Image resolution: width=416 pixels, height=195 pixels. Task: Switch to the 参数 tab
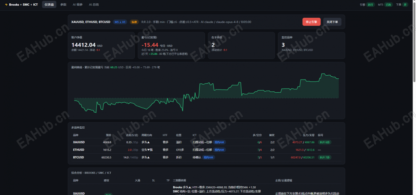63,5
